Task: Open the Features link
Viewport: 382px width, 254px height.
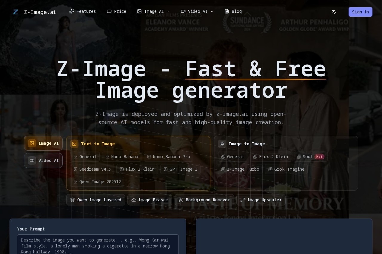Action: [x=82, y=11]
